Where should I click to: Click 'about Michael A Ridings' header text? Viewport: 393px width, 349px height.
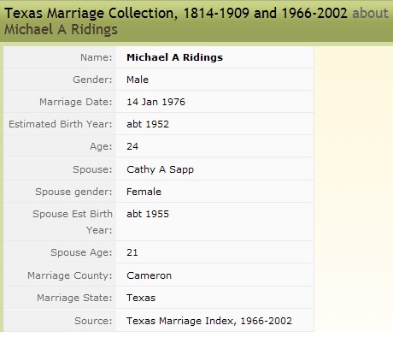pyautogui.click(x=61, y=30)
